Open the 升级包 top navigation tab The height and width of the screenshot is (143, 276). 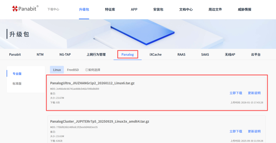pyautogui.click(x=84, y=9)
